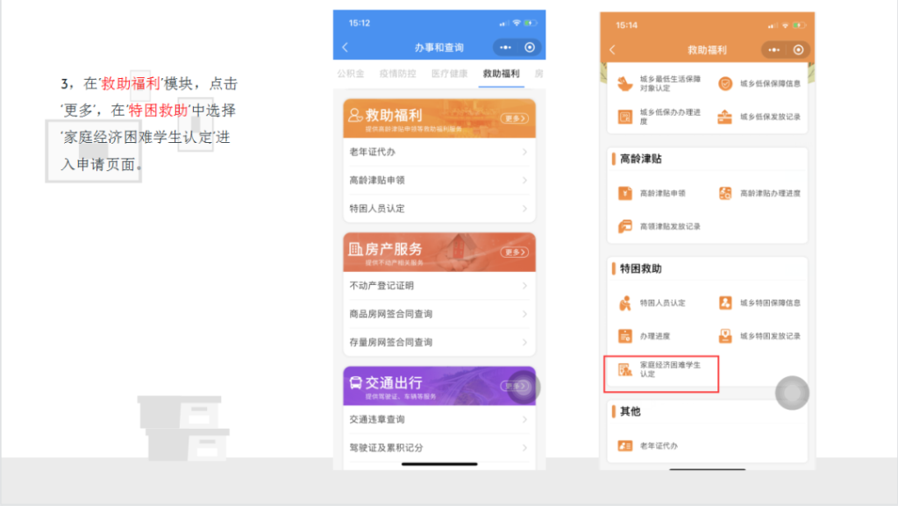The width and height of the screenshot is (898, 506).
Task: Open 城乡特困发放记录 icon
Action: point(725,336)
